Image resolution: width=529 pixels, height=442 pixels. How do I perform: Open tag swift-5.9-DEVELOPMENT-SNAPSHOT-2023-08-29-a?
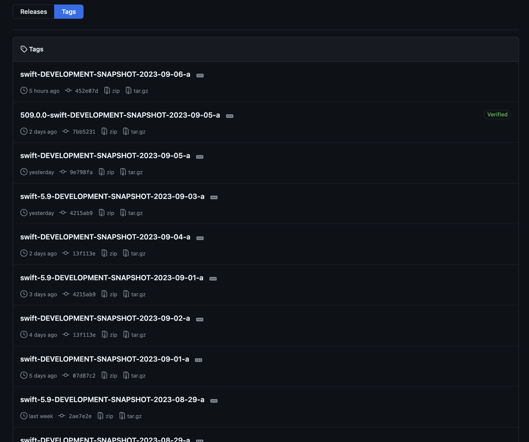[x=112, y=400]
